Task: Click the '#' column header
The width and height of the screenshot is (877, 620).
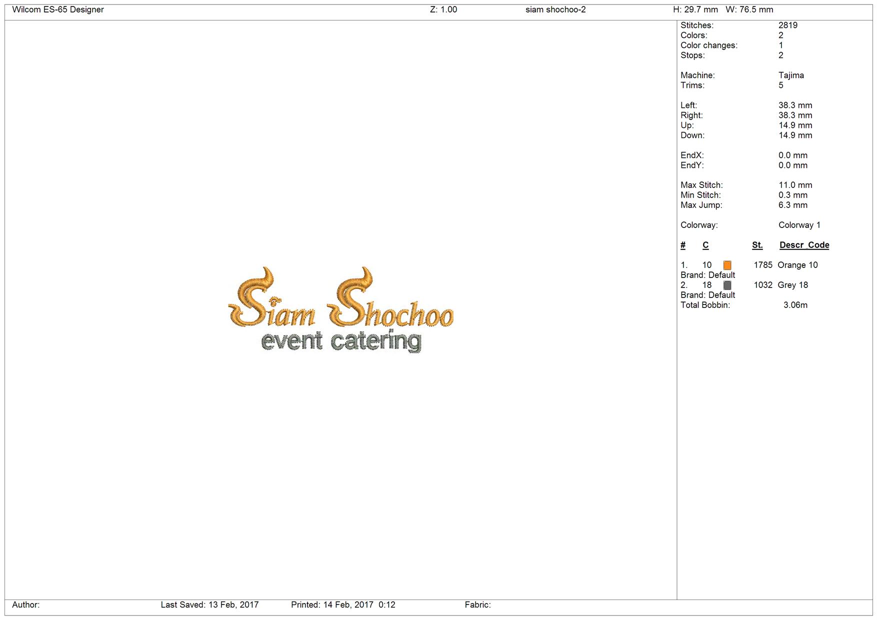Action: (683, 245)
